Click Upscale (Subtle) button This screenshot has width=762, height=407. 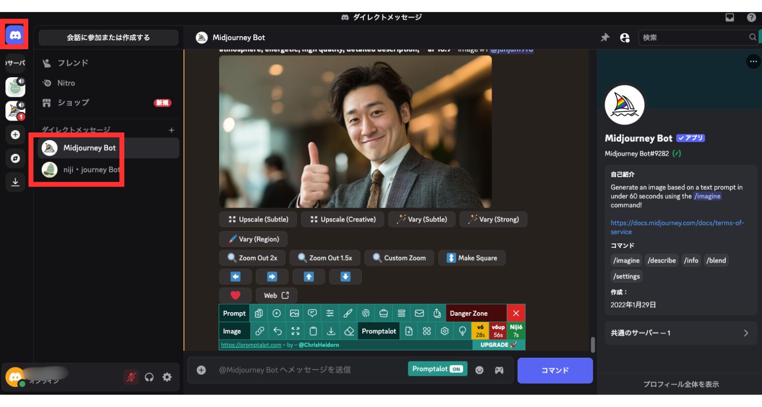[258, 219]
